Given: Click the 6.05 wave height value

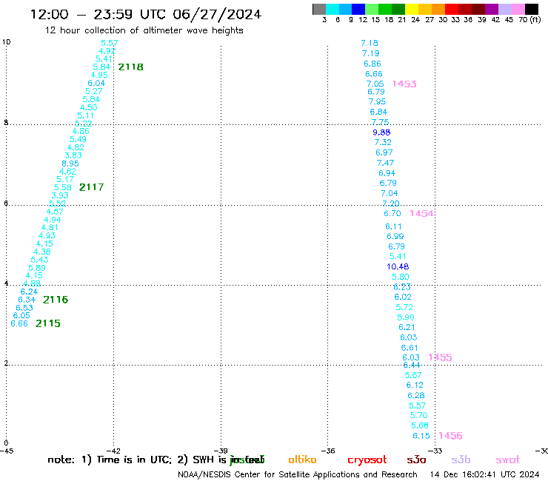Looking at the screenshot, I should (x=21, y=315).
